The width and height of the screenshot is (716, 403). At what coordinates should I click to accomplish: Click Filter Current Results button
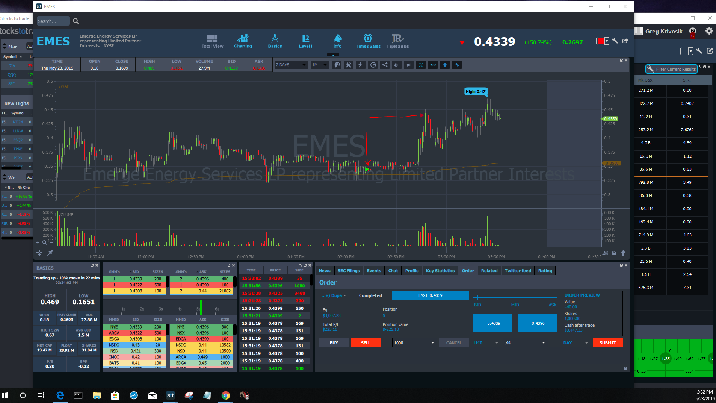click(671, 69)
